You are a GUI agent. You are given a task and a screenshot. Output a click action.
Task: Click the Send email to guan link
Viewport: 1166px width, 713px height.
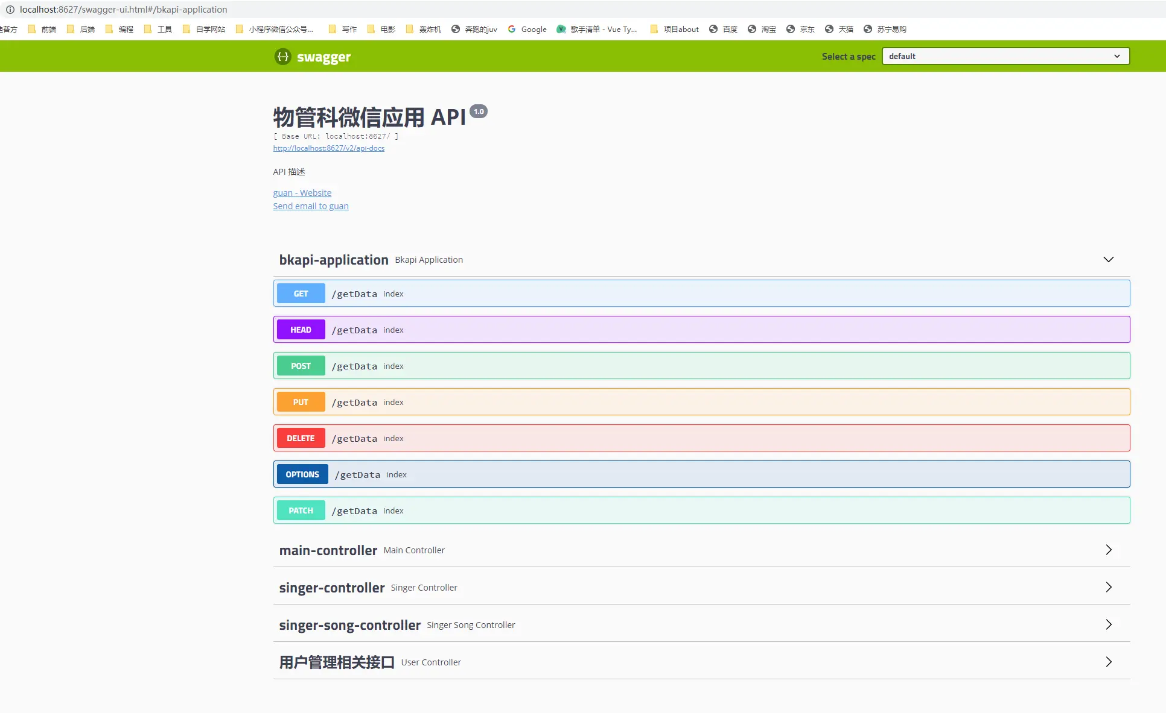click(x=310, y=206)
